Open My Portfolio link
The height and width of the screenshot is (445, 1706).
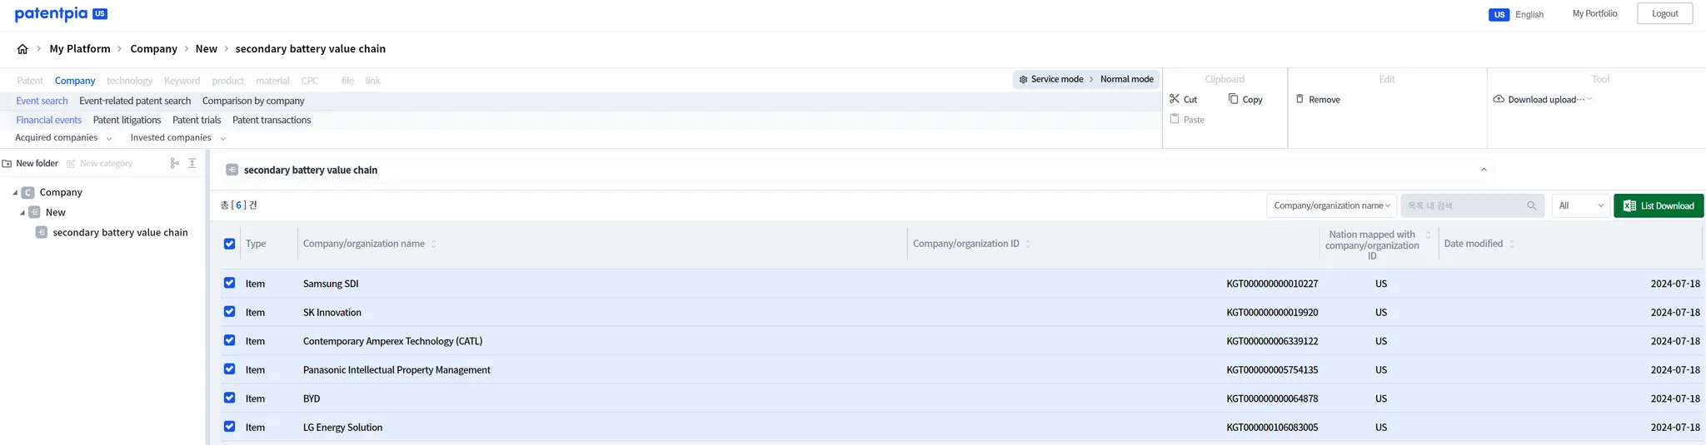click(1594, 13)
